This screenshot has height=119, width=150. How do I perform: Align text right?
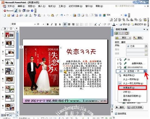coord(73,24)
